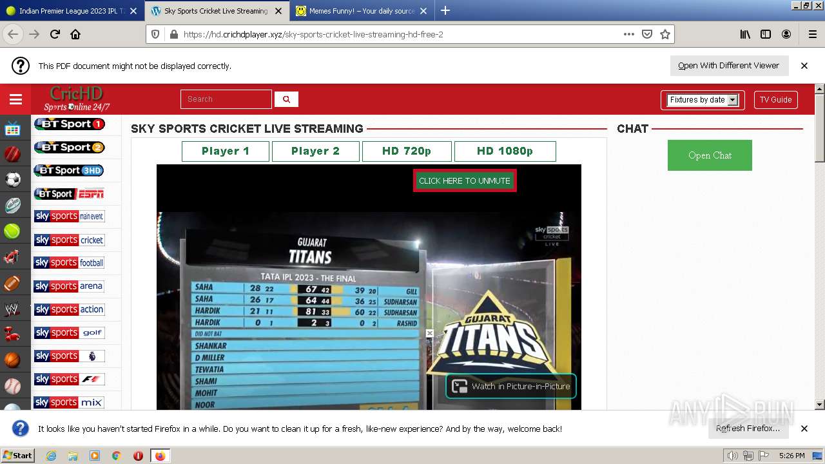This screenshot has height=464, width=825.
Task: Click Here To Unmute the video
Action: (x=465, y=181)
